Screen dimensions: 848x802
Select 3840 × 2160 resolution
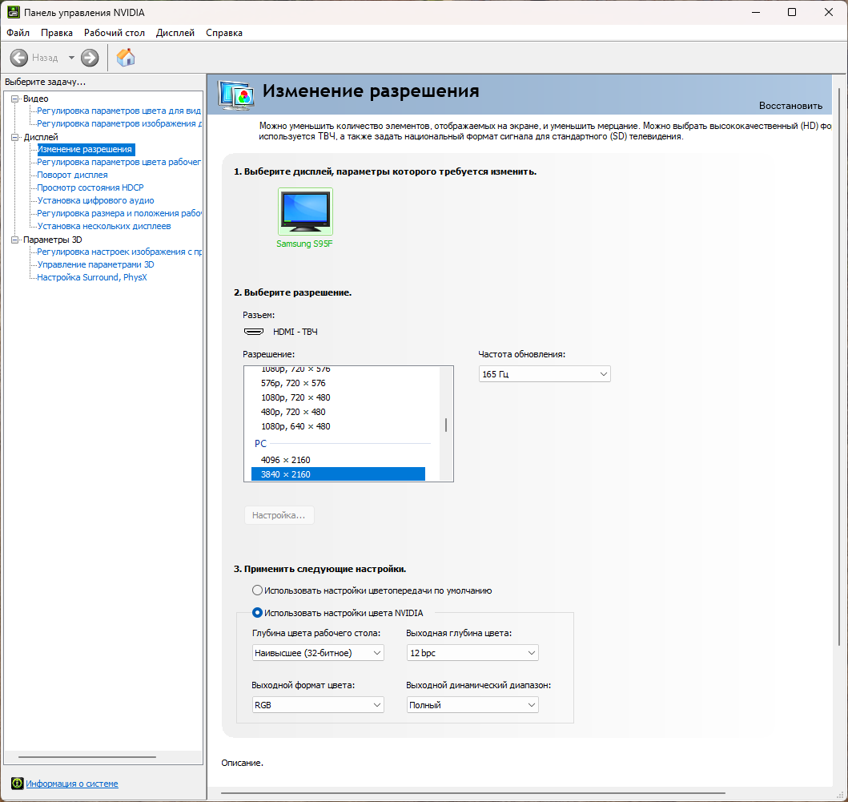click(x=338, y=474)
